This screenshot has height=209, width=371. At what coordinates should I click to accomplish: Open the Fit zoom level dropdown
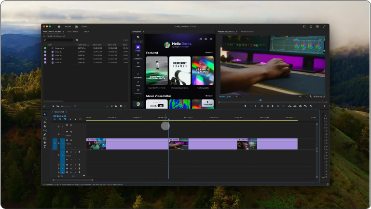click(x=240, y=96)
